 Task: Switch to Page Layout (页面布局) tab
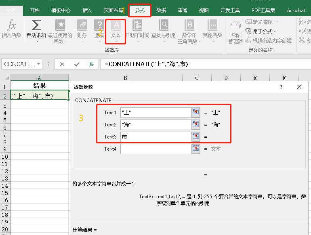tap(113, 10)
